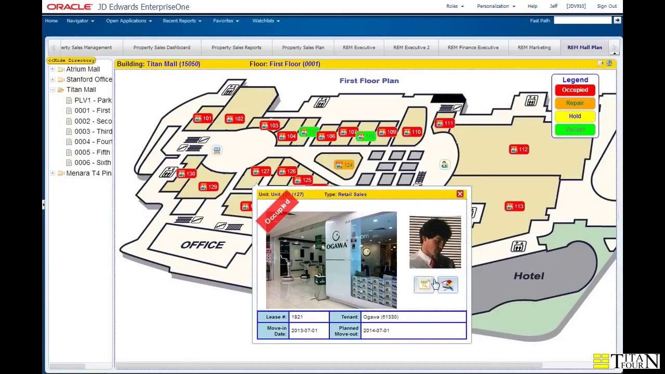Open the Open Applications dropdown

tap(129, 21)
